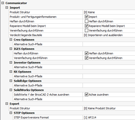Collapse SolidEdge Optionen group
Image resolution: width=135 pixels, height=120 pixels.
[x=11, y=81]
